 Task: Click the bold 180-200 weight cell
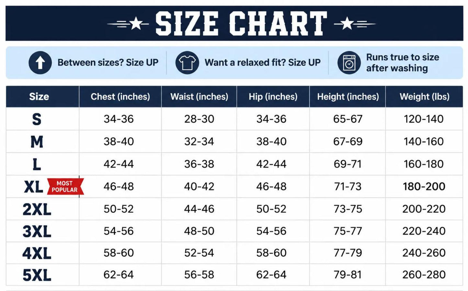tap(424, 187)
